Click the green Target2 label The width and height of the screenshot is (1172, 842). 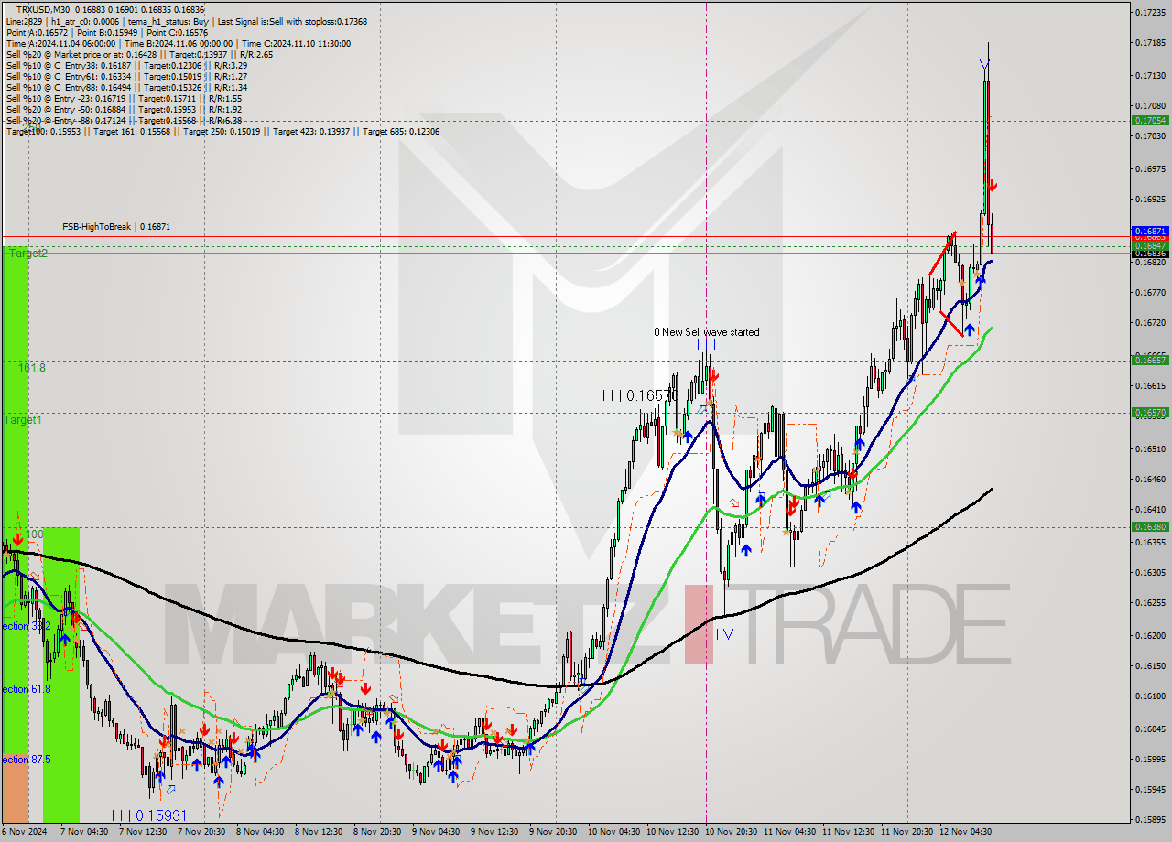28,254
